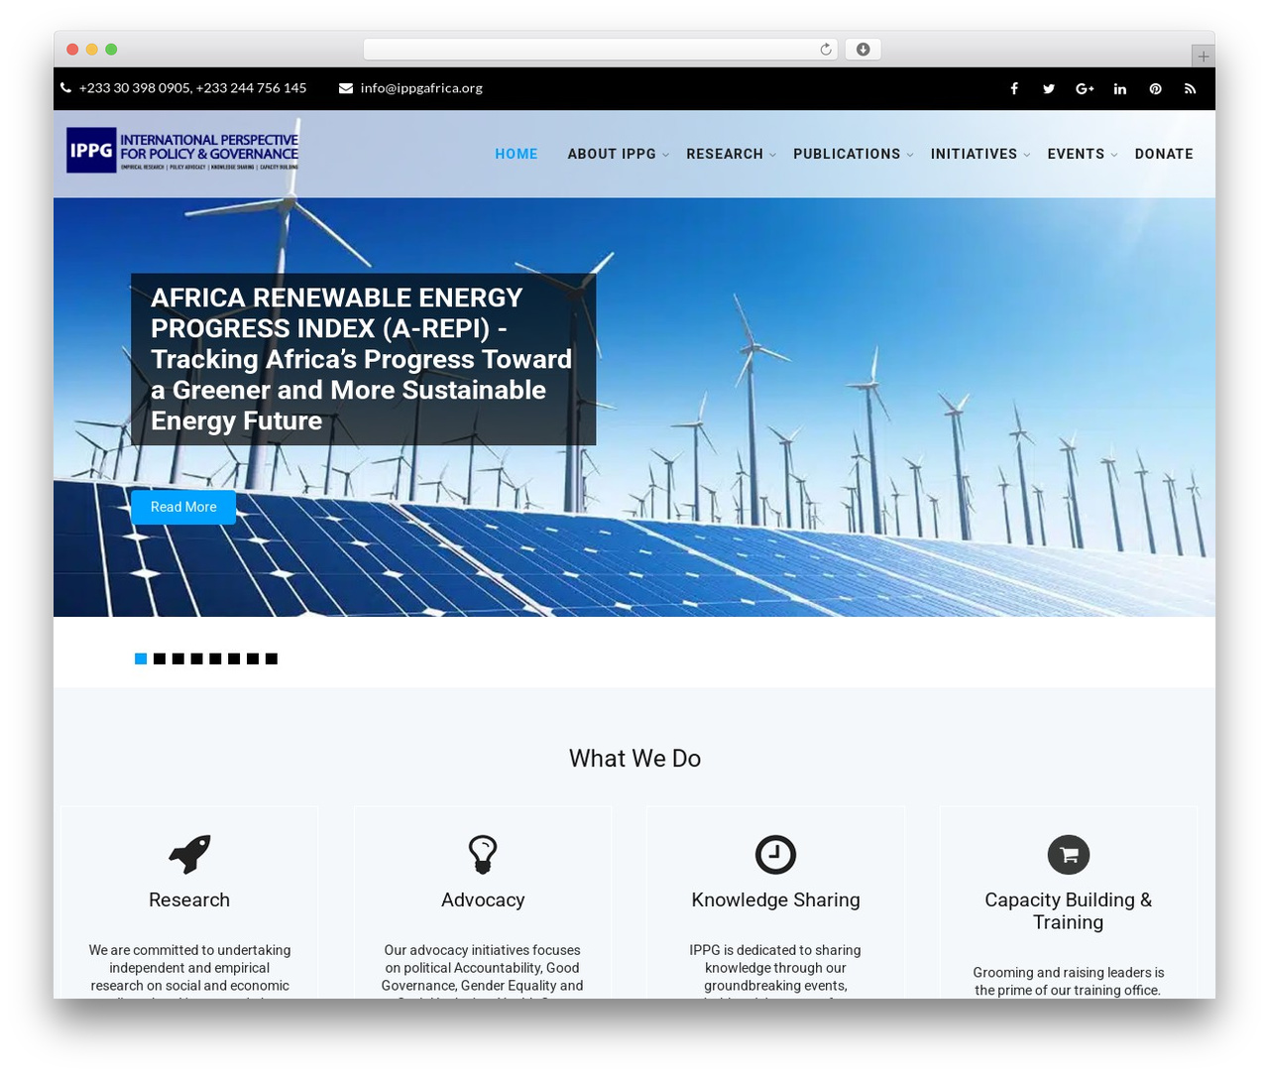Image resolution: width=1269 pixels, height=1075 pixels.
Task: Click the Read More button
Action: point(183,507)
